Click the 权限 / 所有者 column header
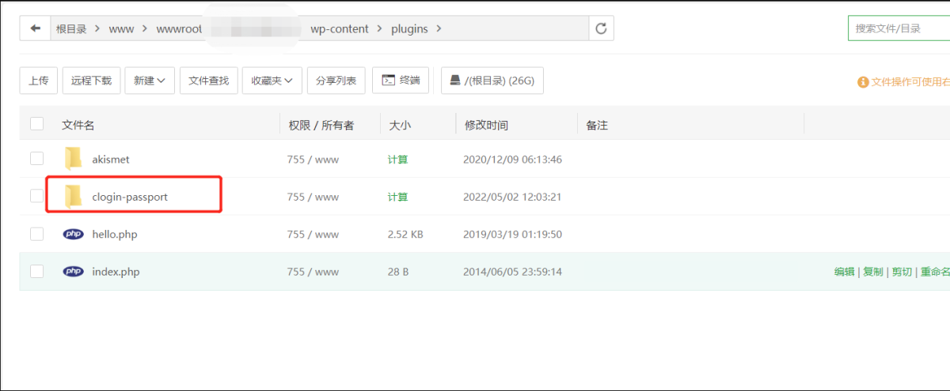The image size is (950, 391). 321,125
